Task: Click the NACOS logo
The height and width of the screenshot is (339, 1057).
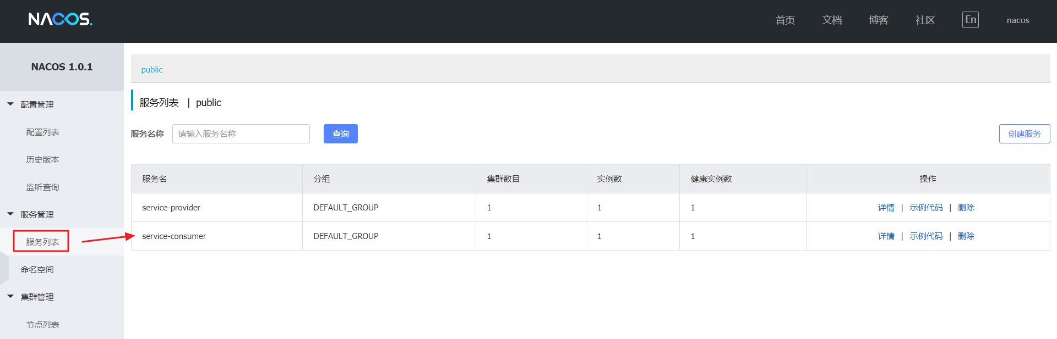Action: coord(60,20)
